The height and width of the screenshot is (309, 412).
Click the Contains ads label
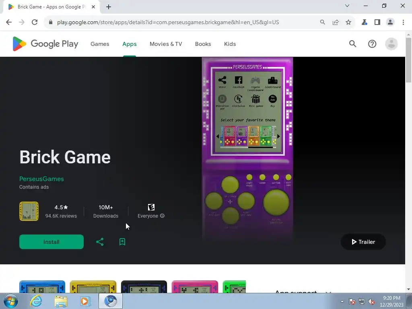tap(34, 187)
